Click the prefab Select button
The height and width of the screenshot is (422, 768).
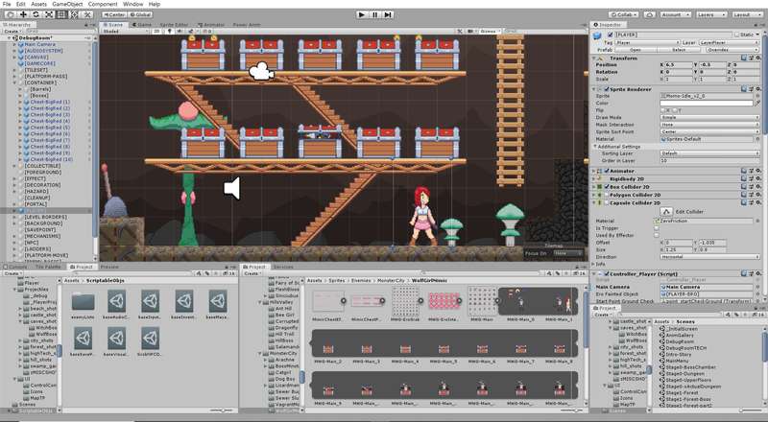tap(679, 50)
